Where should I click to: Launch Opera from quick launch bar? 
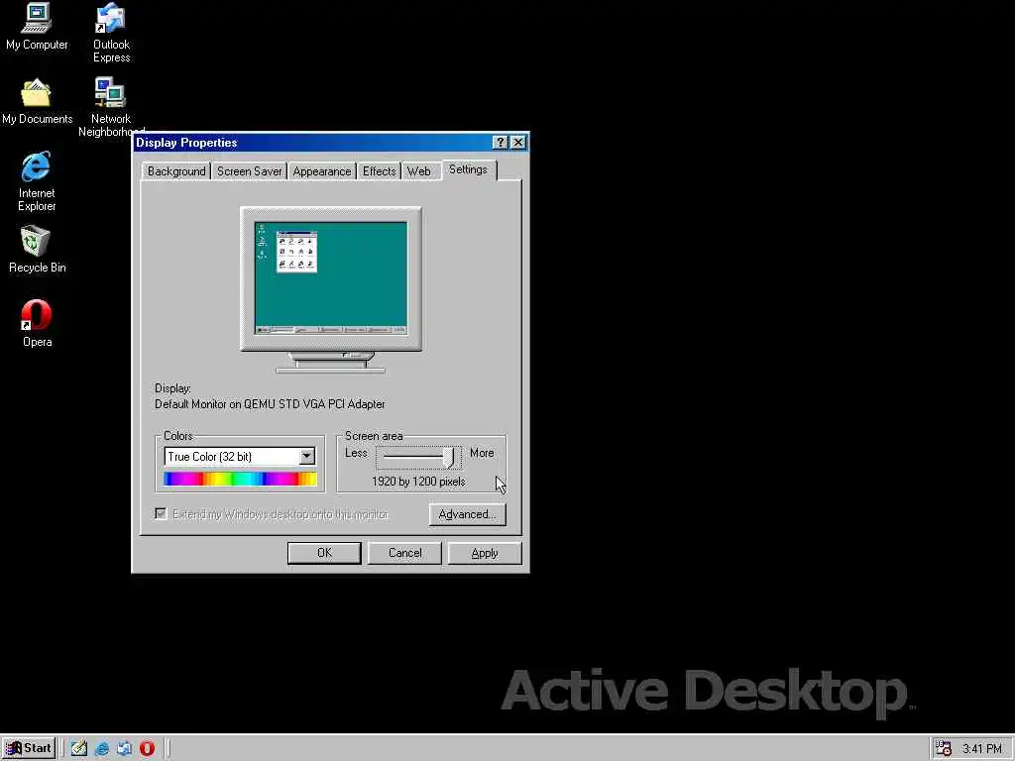pos(147,748)
